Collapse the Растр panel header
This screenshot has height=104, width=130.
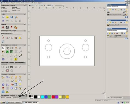(127, 20)
